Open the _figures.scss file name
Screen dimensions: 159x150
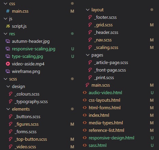27,124
